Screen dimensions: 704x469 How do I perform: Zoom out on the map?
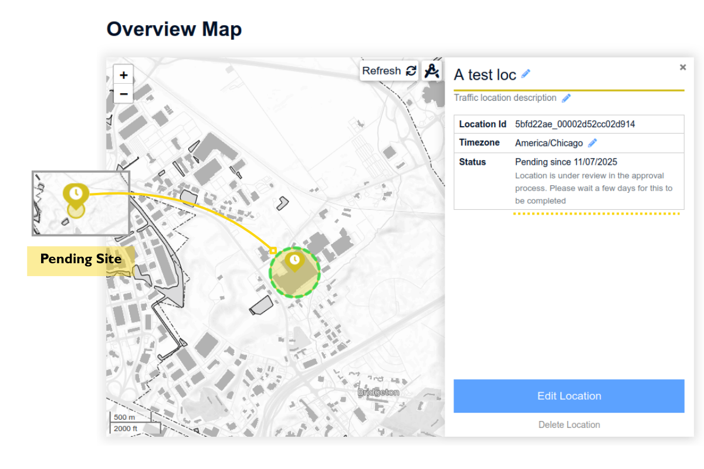123,93
